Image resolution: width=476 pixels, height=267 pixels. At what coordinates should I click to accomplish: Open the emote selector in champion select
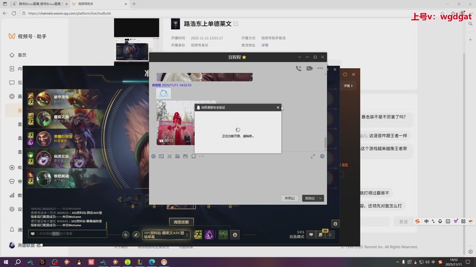pos(235,234)
